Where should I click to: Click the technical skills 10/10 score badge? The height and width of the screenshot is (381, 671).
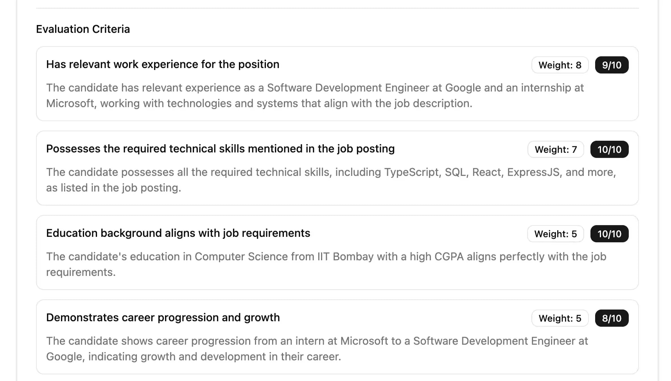[x=609, y=150]
